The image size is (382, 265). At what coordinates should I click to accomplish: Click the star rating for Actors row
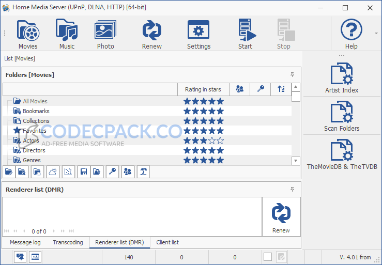204,141
